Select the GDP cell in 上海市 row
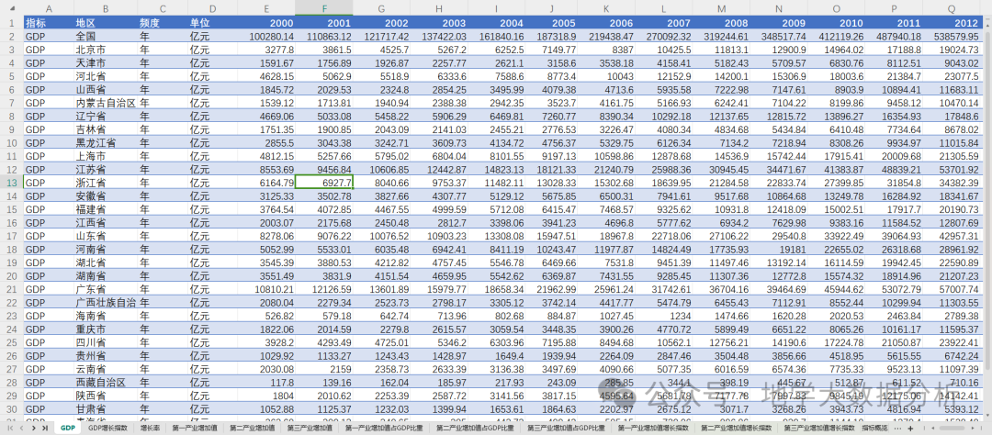Screen dimensions: 992x435 (x=48, y=156)
